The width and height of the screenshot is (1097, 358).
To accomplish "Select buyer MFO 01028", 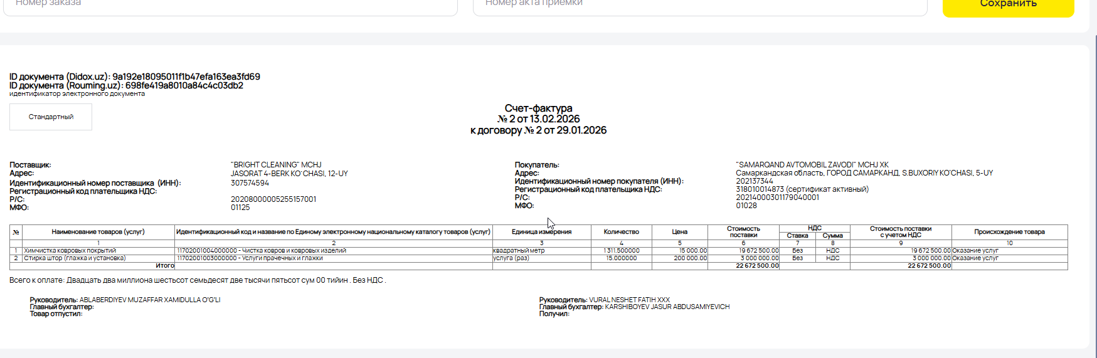I will coord(746,206).
